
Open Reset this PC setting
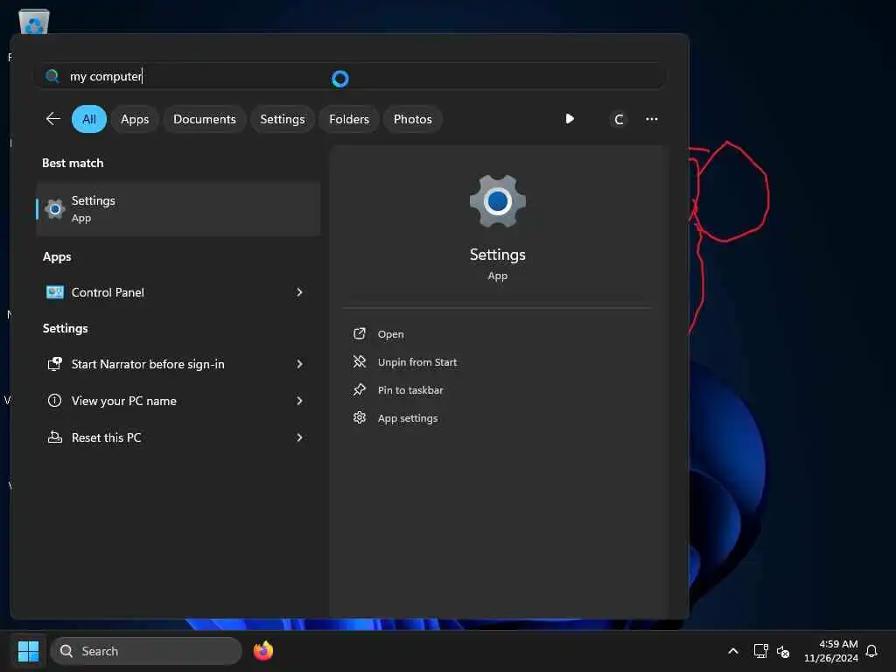(178, 437)
